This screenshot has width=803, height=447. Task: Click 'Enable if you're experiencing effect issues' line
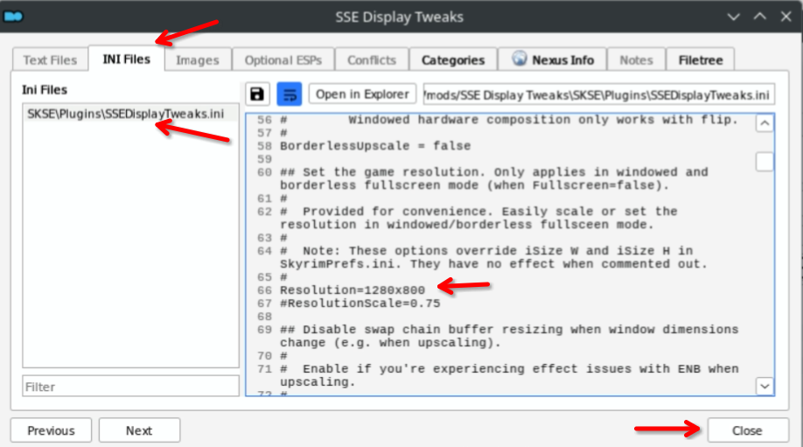point(509,375)
